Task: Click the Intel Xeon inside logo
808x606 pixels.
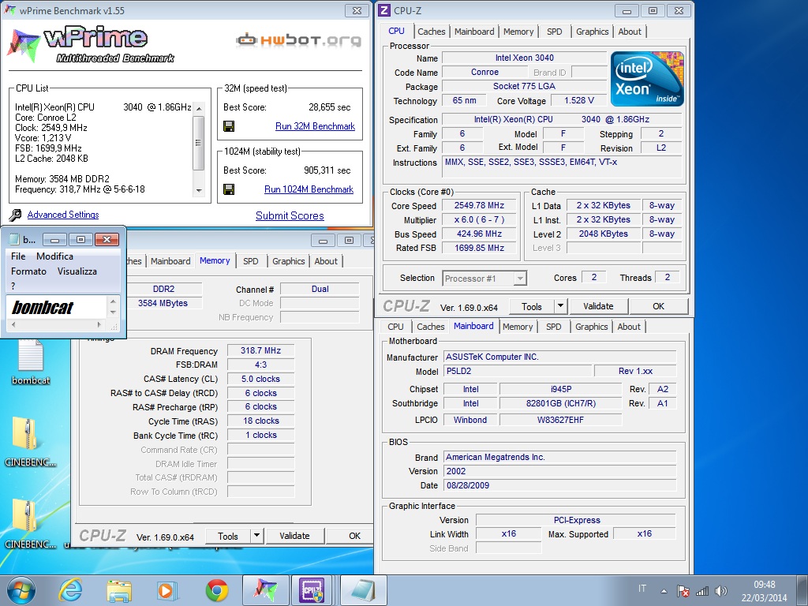Action: coord(647,79)
